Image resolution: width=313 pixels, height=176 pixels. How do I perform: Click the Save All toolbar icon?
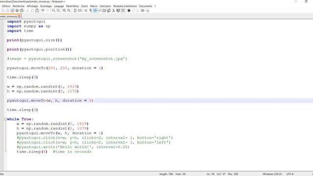tap(8, 11)
